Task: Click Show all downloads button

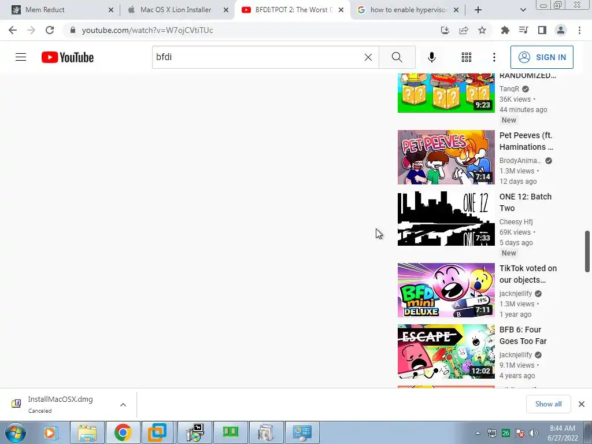Action: 548,404
